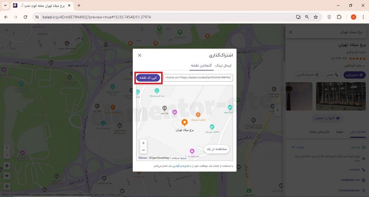Click the کپی کد نقشه copy button
Screen dimensions: 369x197
[148, 78]
